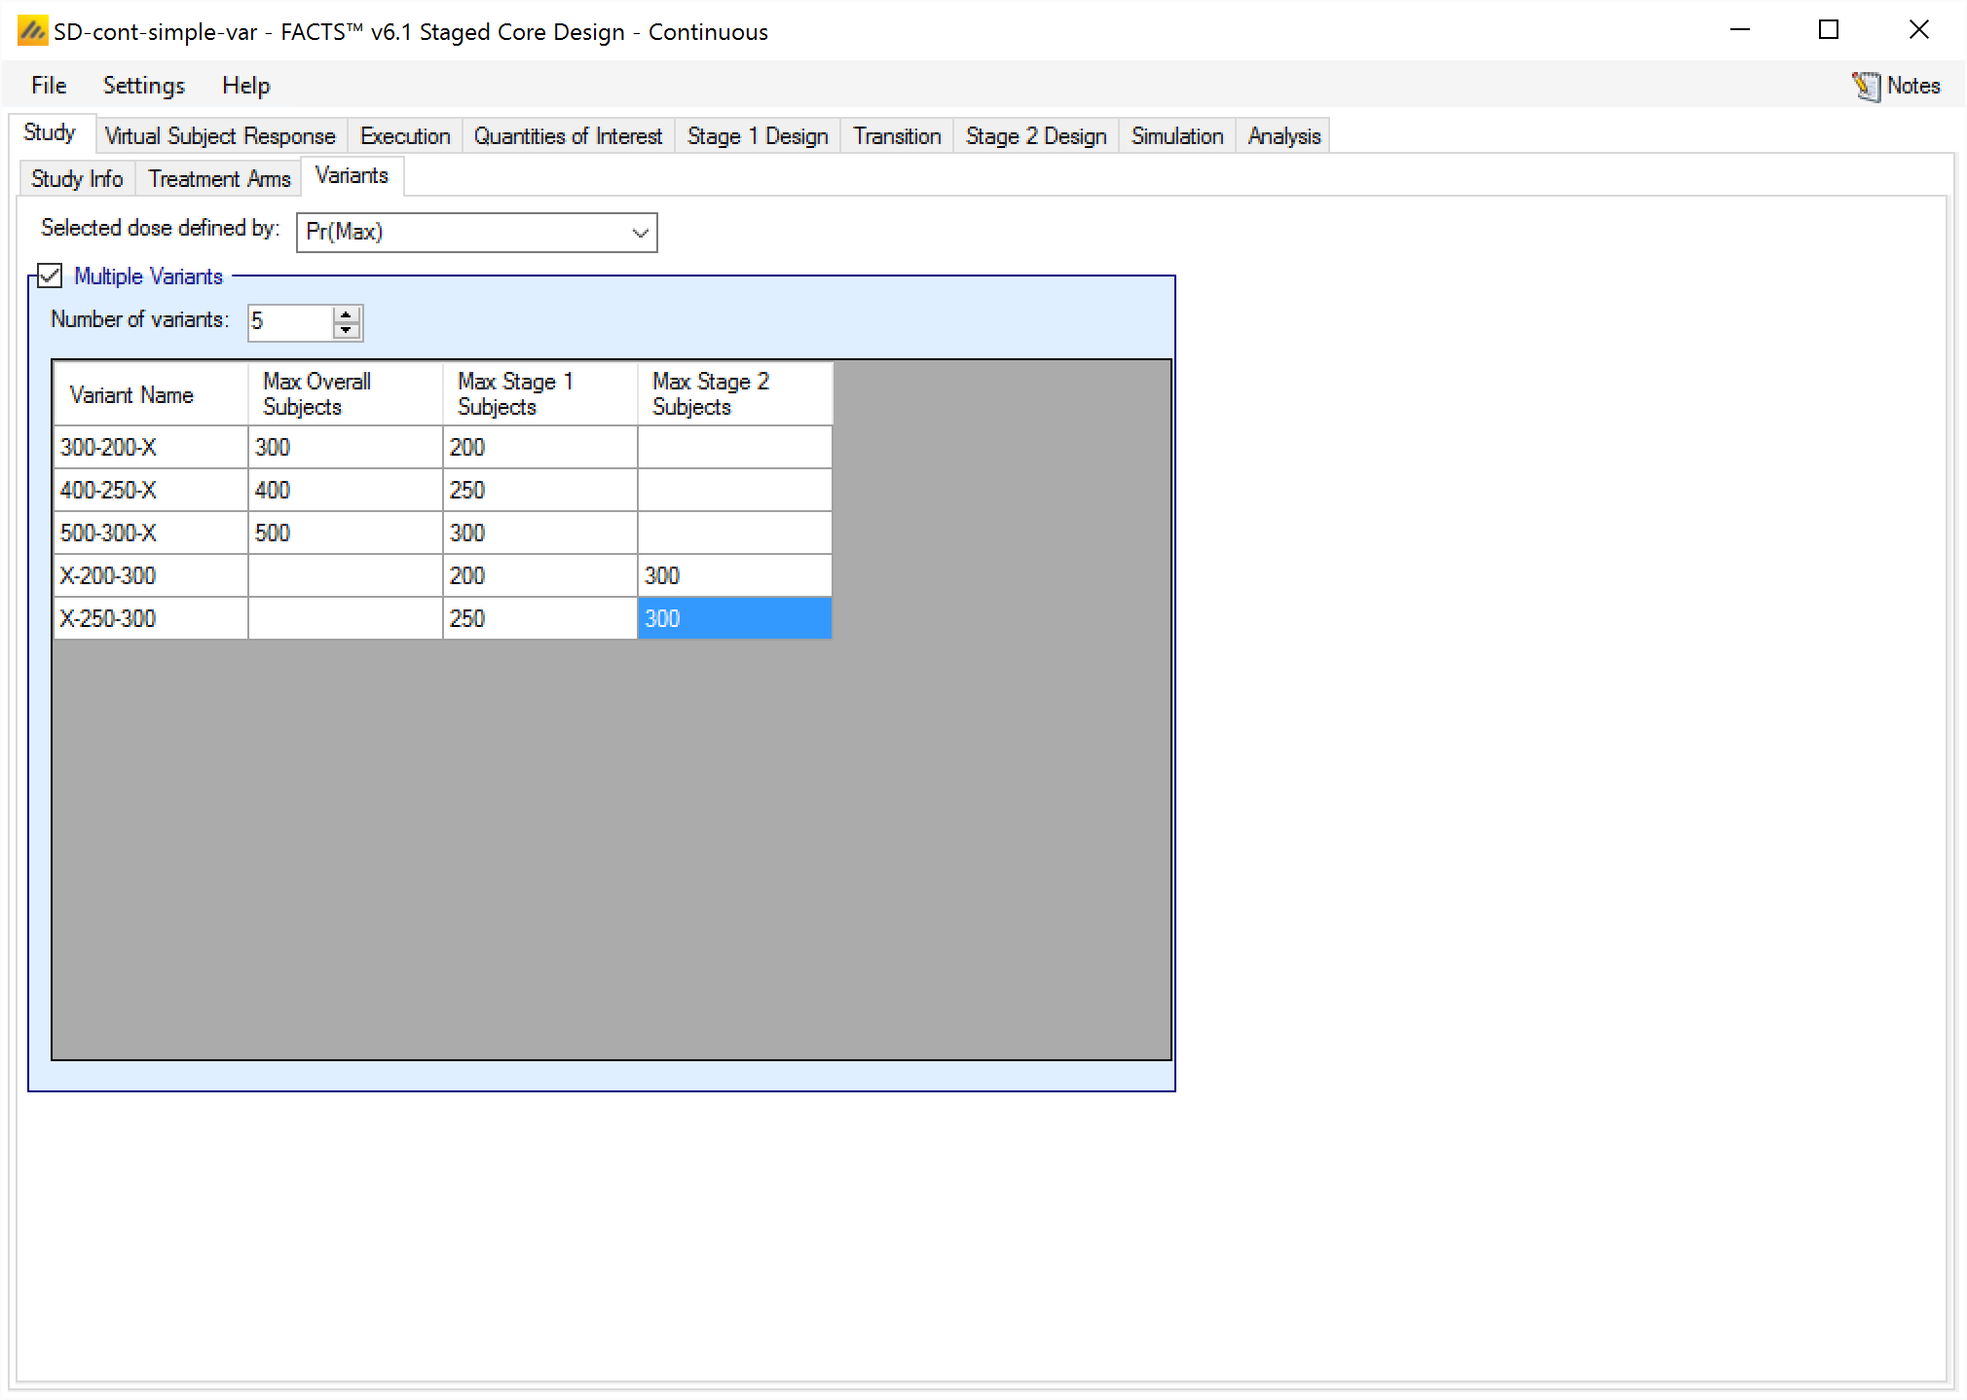Screen dimensions: 1967x1400
Task: Open the Settings menu
Action: click(143, 86)
